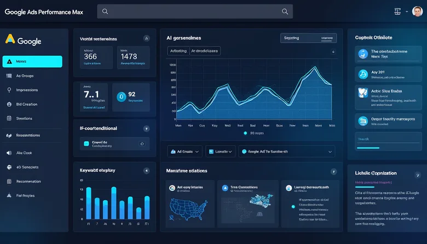Click the 1478 metric card

pyautogui.click(x=134, y=57)
